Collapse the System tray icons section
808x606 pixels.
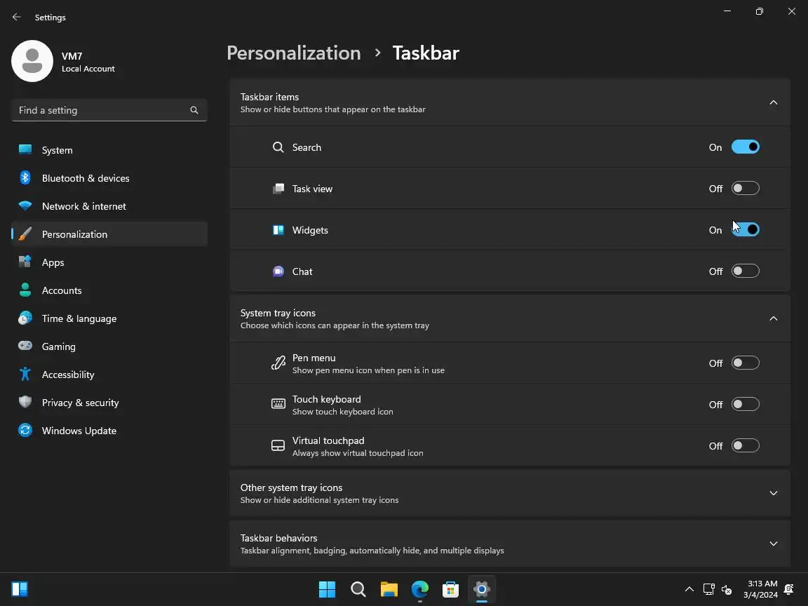pyautogui.click(x=773, y=318)
